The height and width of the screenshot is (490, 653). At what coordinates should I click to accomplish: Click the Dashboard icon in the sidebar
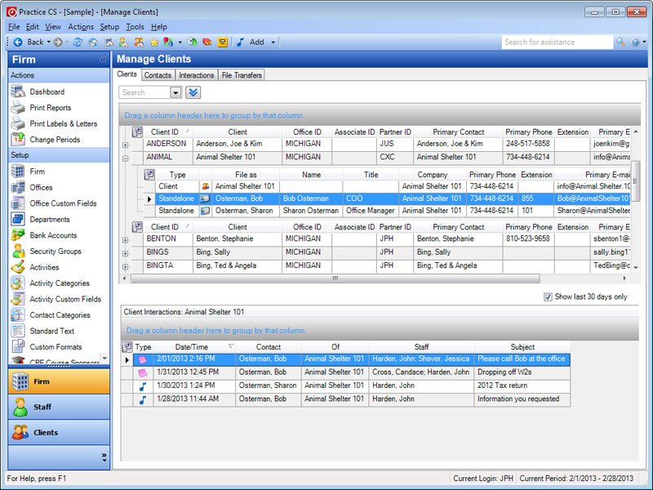click(x=18, y=92)
